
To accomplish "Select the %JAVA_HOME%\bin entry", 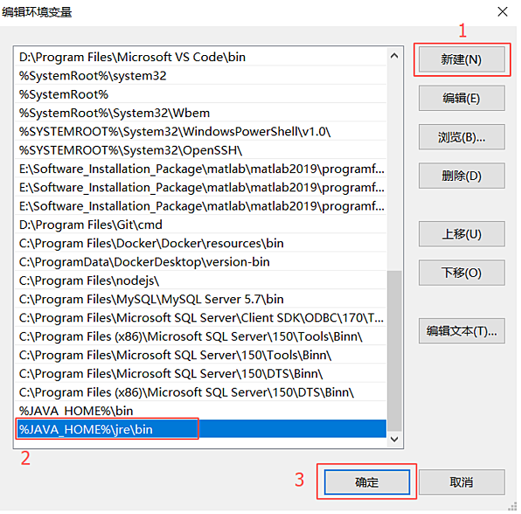I will (200, 411).
